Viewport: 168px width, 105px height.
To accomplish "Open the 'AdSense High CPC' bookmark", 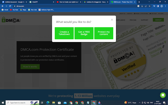I will [46, 10].
